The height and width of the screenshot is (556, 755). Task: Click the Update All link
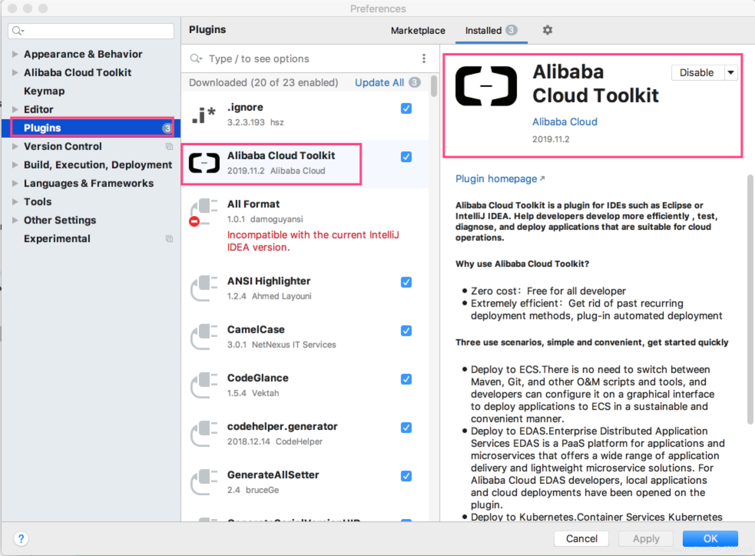(379, 82)
